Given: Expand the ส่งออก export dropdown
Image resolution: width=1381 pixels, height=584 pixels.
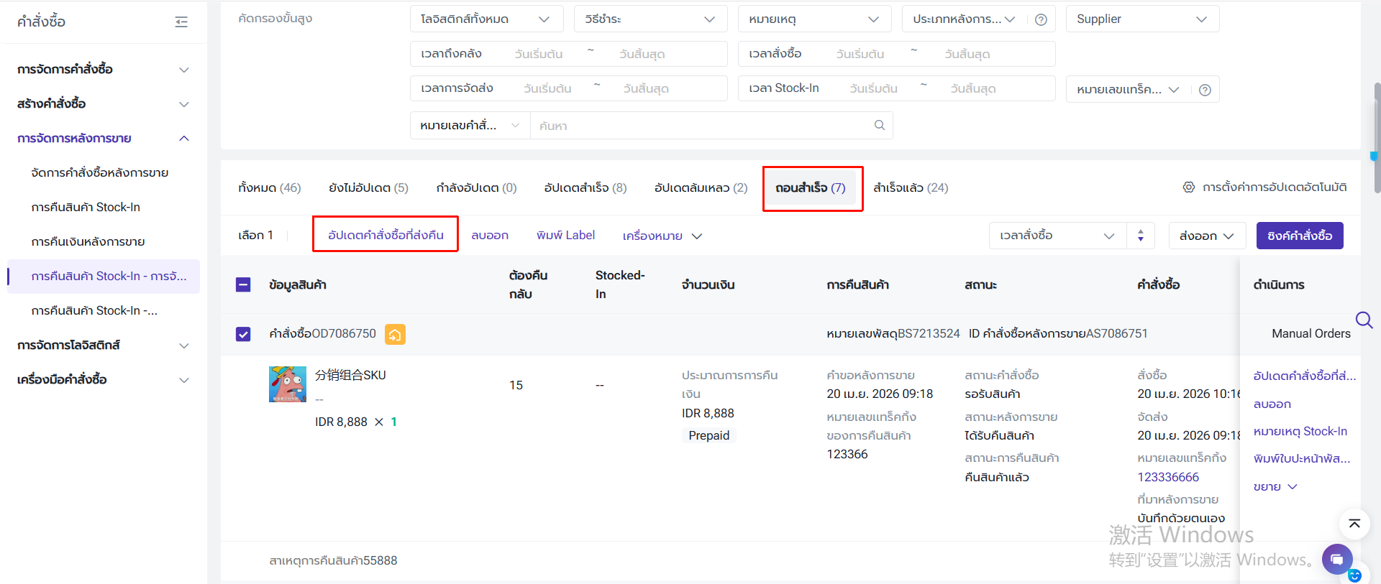Looking at the screenshot, I should click(1206, 236).
